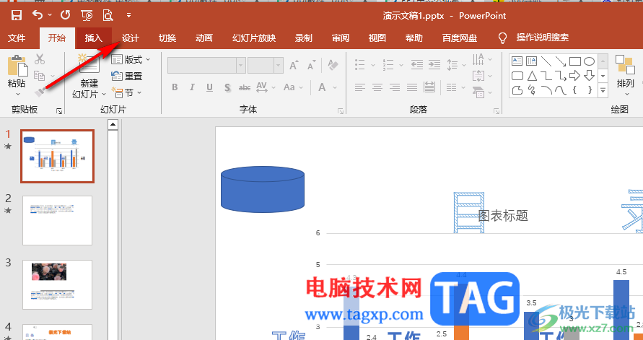643x340 pixels.
Task: Click the 重置 reset button
Action: pos(127,76)
